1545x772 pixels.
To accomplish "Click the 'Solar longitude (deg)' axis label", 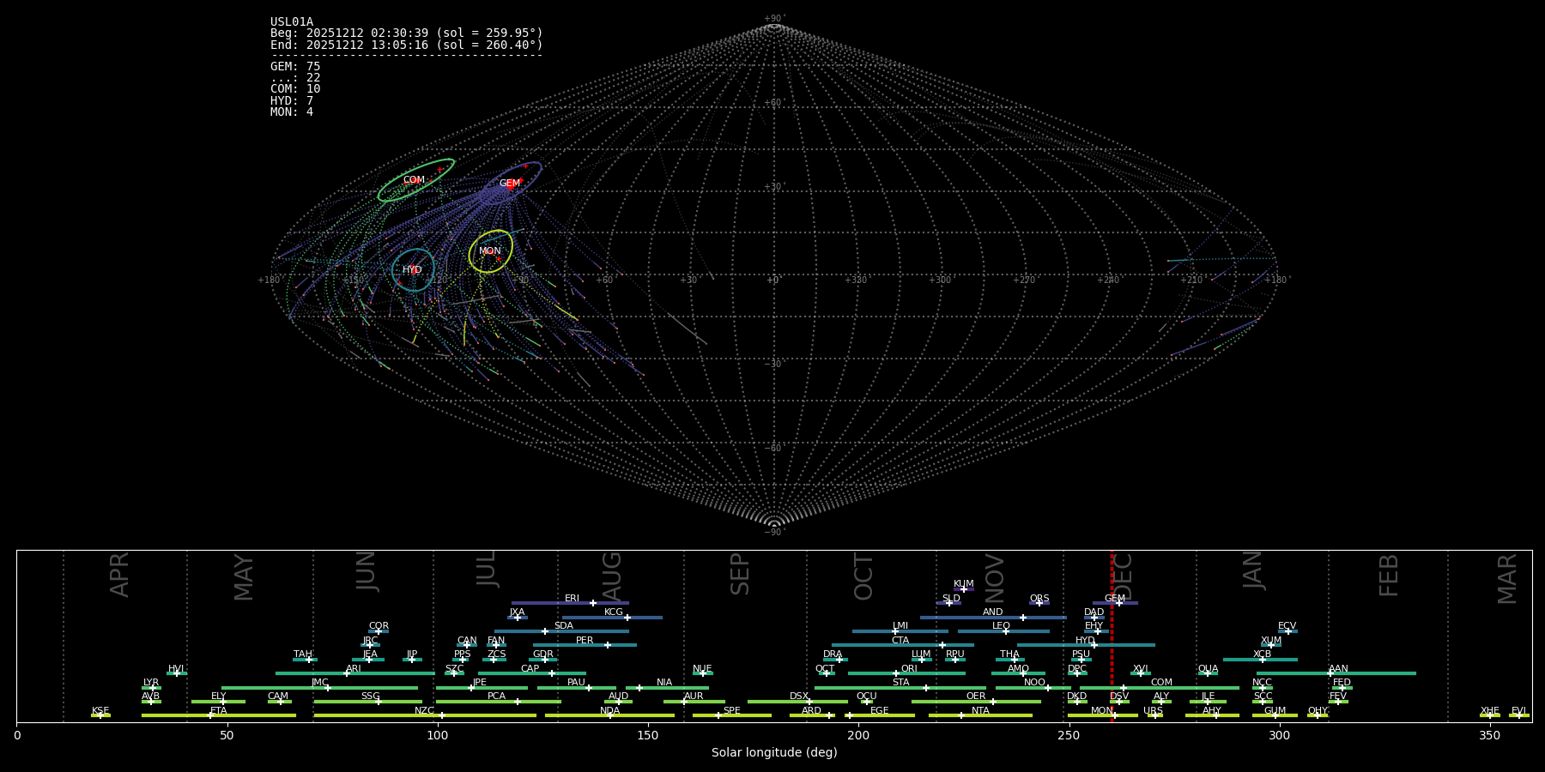I will pyautogui.click(x=774, y=753).
